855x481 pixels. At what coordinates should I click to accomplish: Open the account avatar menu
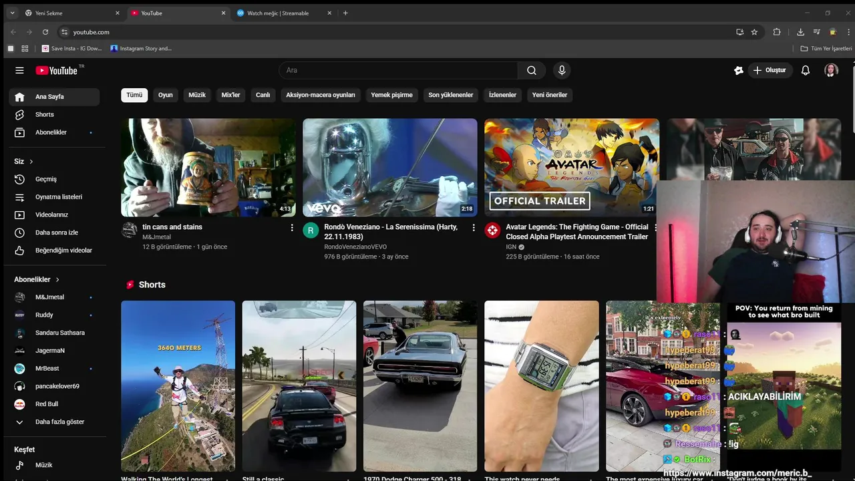click(831, 70)
